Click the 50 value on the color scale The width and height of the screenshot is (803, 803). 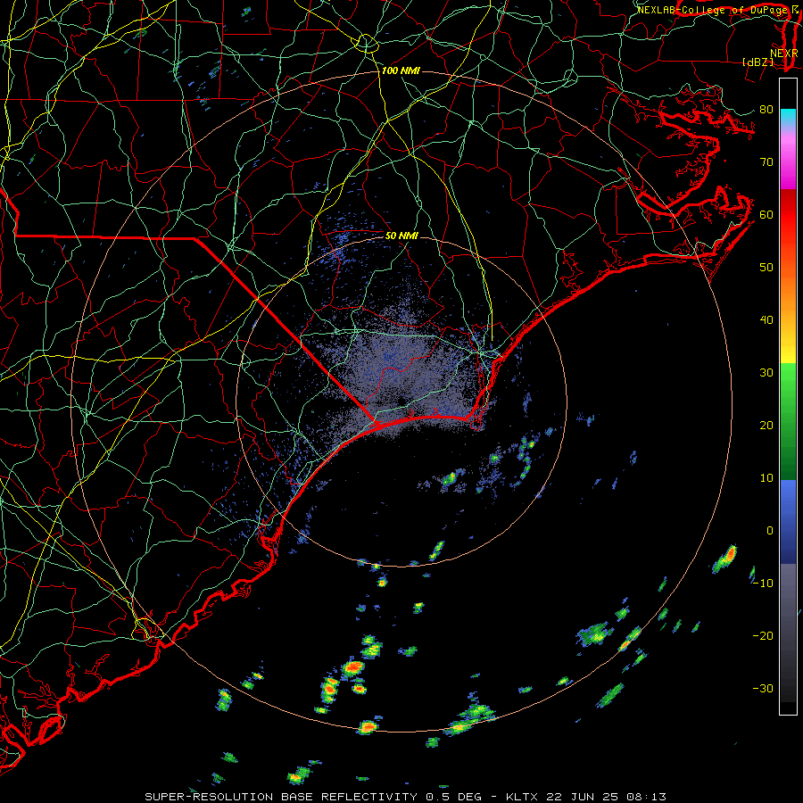click(x=766, y=268)
